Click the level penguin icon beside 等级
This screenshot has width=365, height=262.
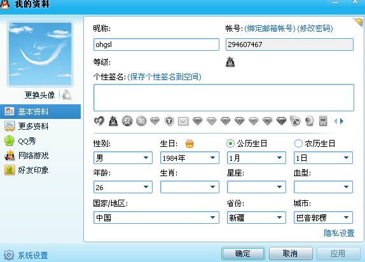[x=230, y=62]
